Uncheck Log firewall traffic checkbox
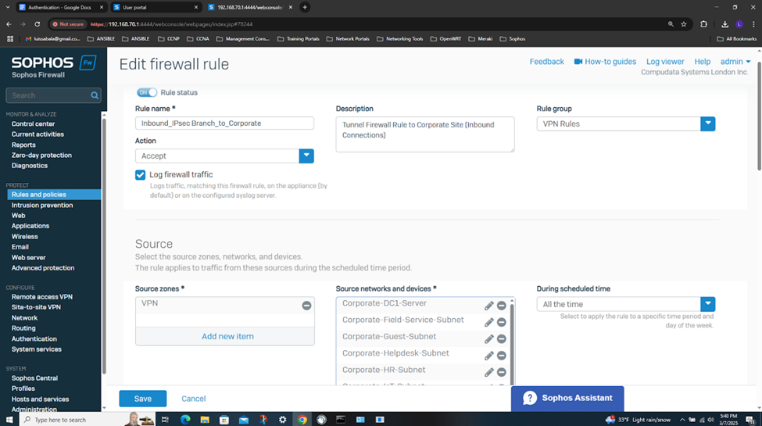This screenshot has height=426, width=762. [140, 175]
